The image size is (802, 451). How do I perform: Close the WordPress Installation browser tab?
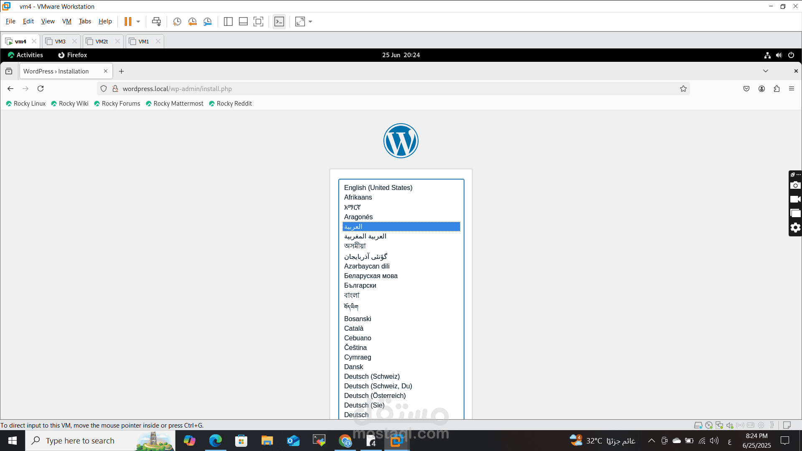[x=106, y=71]
